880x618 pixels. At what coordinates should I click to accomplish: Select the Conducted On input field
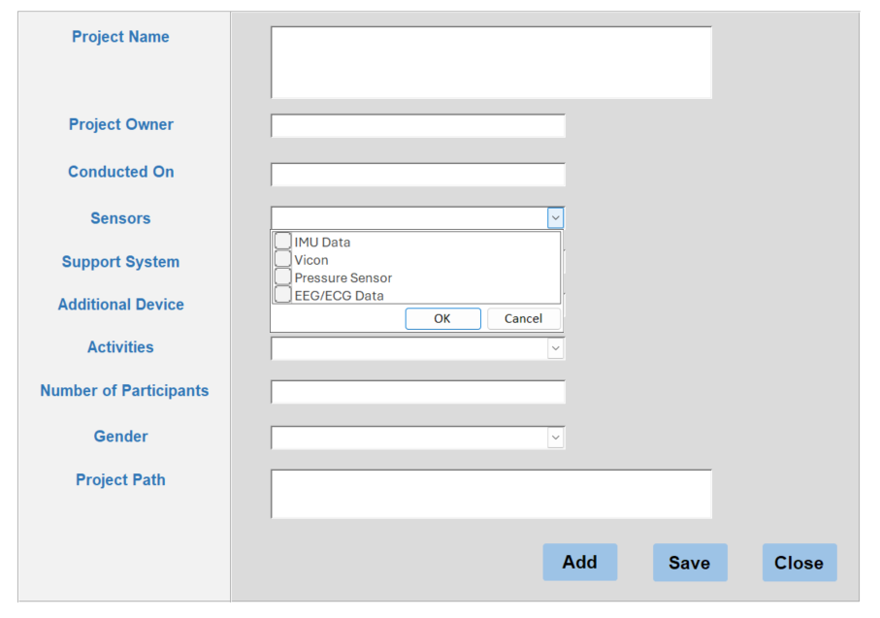[417, 175]
